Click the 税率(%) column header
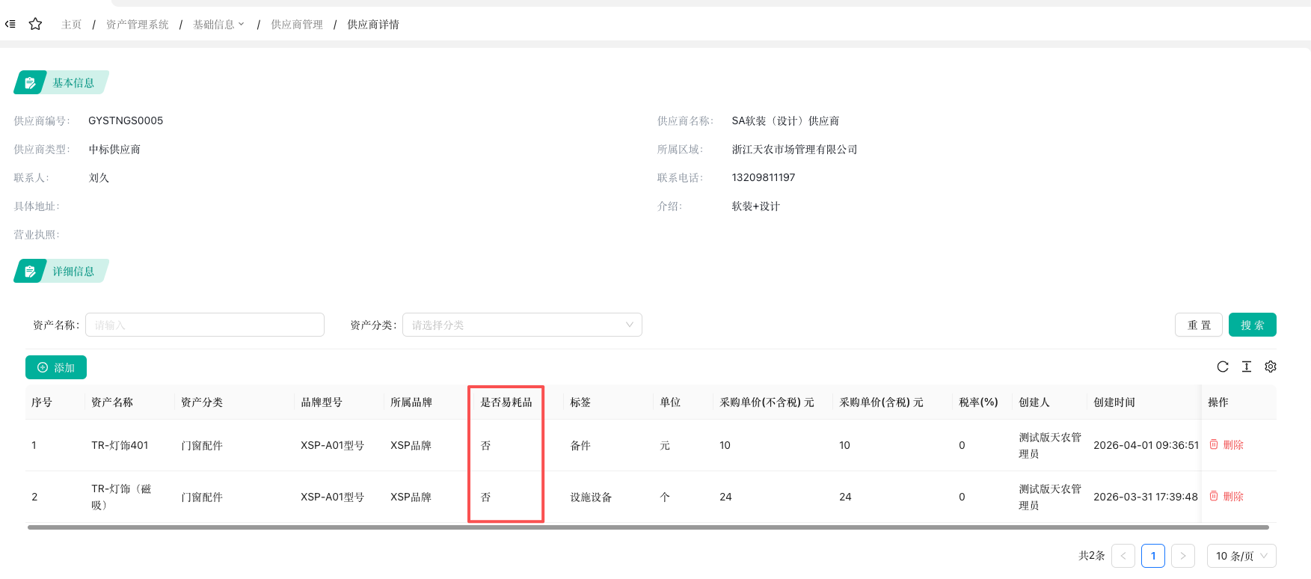 978,402
